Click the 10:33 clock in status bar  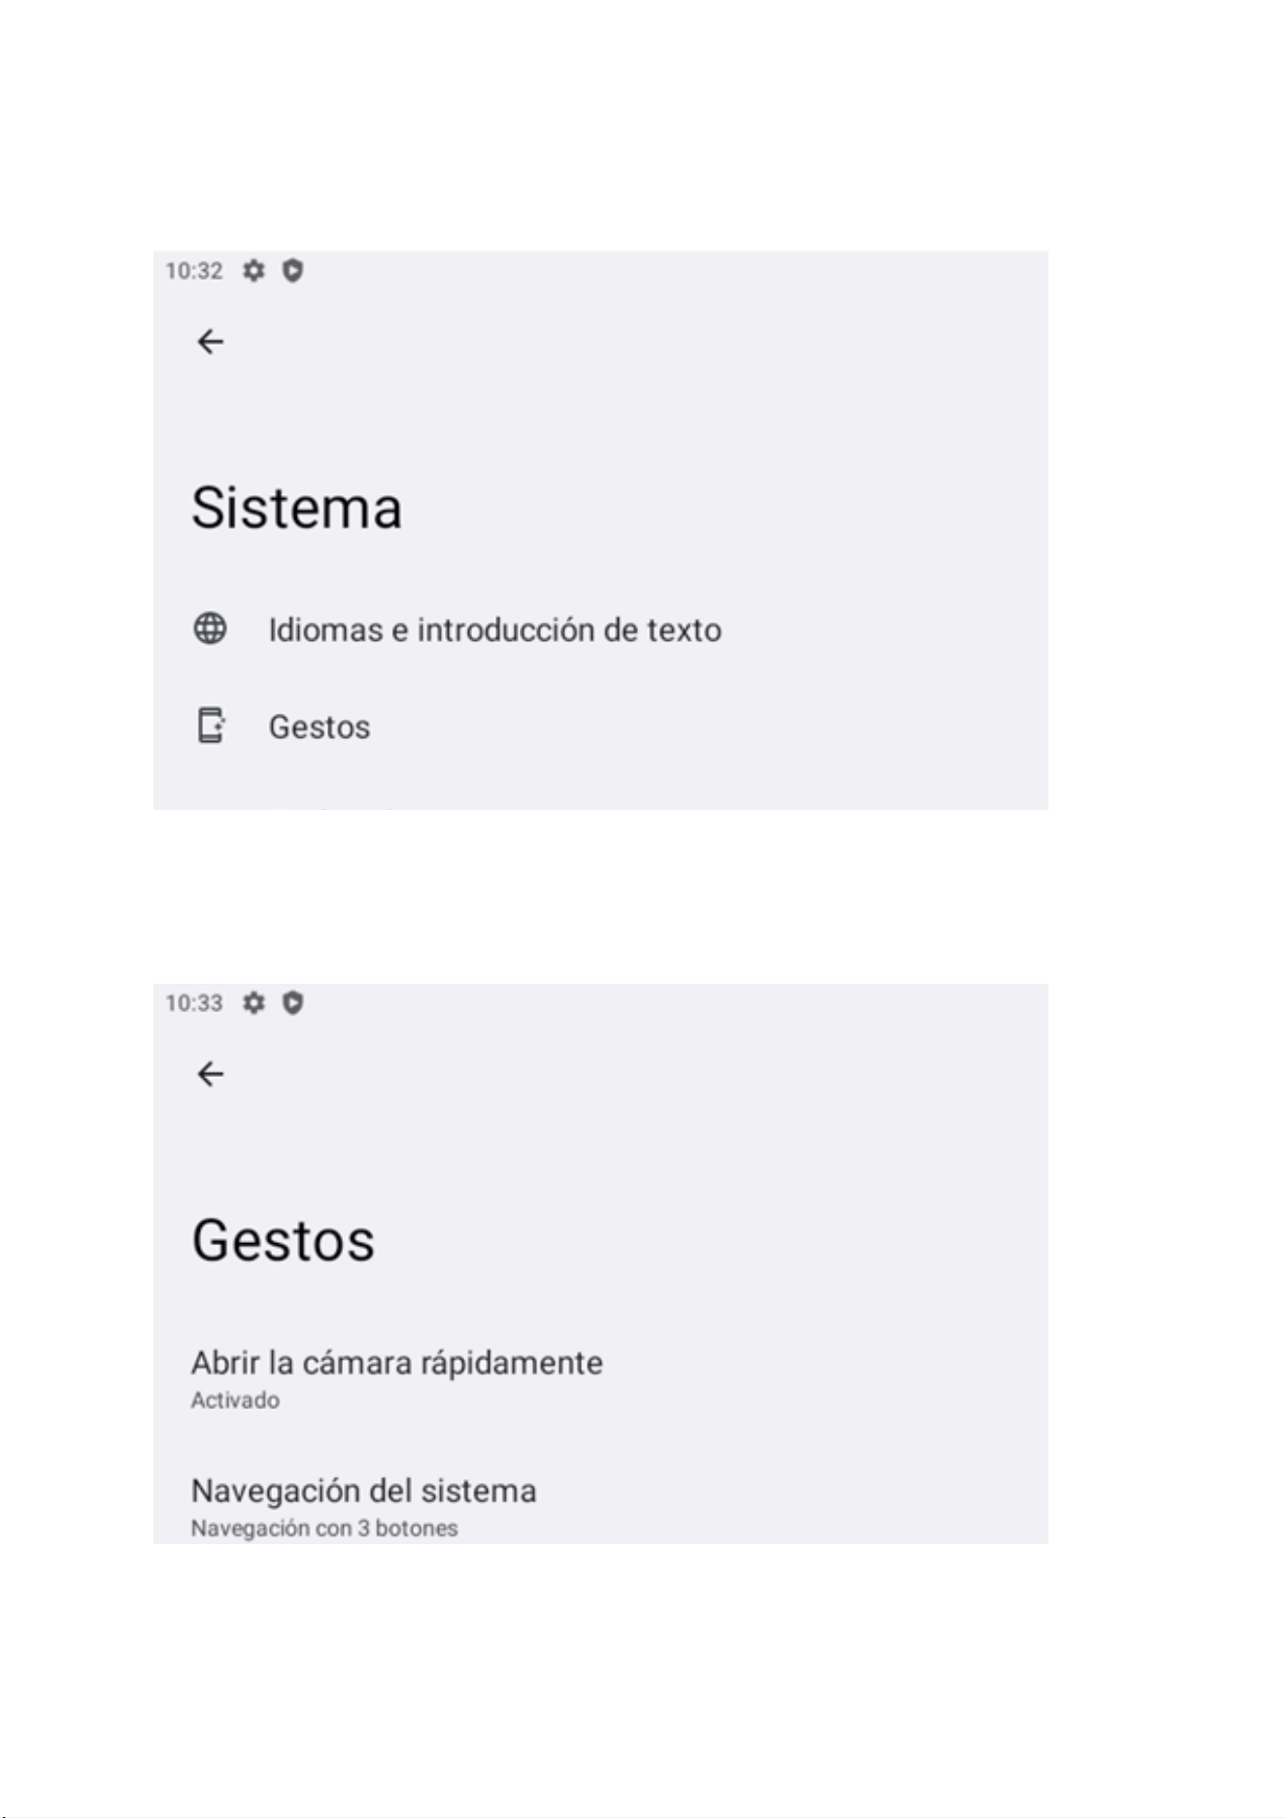click(x=194, y=1003)
